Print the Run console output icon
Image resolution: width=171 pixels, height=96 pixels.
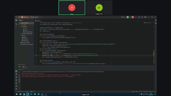point(20,80)
